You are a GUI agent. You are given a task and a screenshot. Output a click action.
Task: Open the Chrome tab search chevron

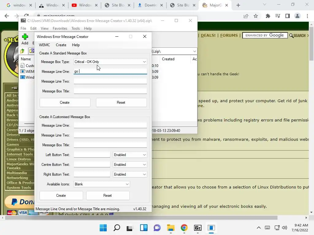click(x=265, y=4)
